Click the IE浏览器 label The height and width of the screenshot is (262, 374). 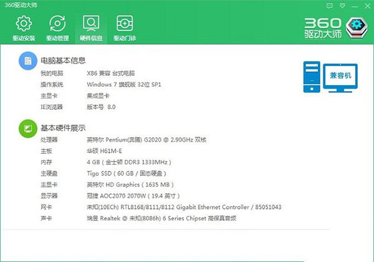click(x=52, y=107)
